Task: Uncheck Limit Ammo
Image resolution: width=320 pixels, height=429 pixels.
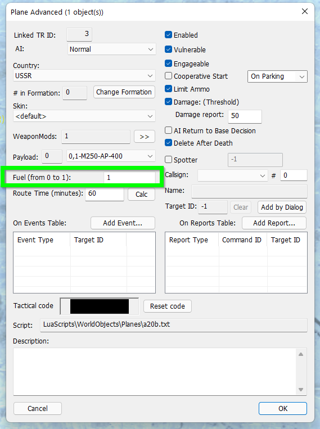Action: click(x=168, y=89)
